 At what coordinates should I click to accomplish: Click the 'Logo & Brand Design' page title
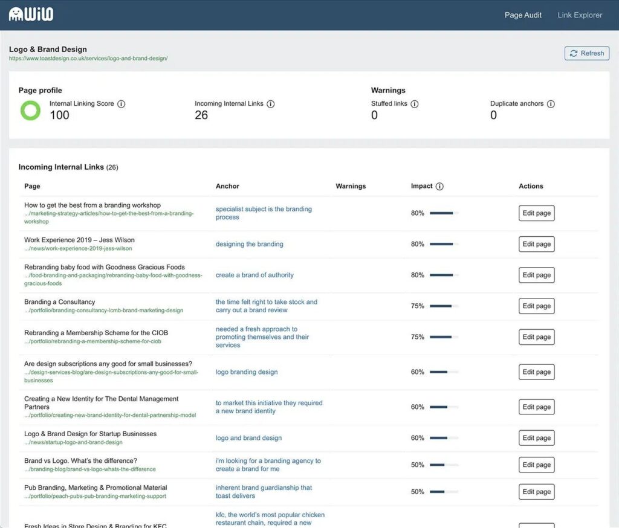point(48,50)
